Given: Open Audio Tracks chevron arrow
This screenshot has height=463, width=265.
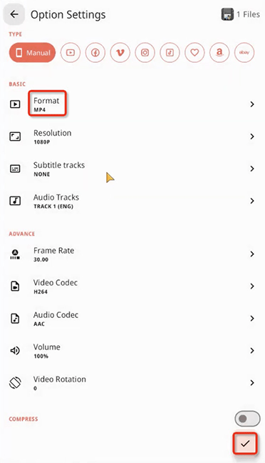Looking at the screenshot, I should (x=252, y=201).
